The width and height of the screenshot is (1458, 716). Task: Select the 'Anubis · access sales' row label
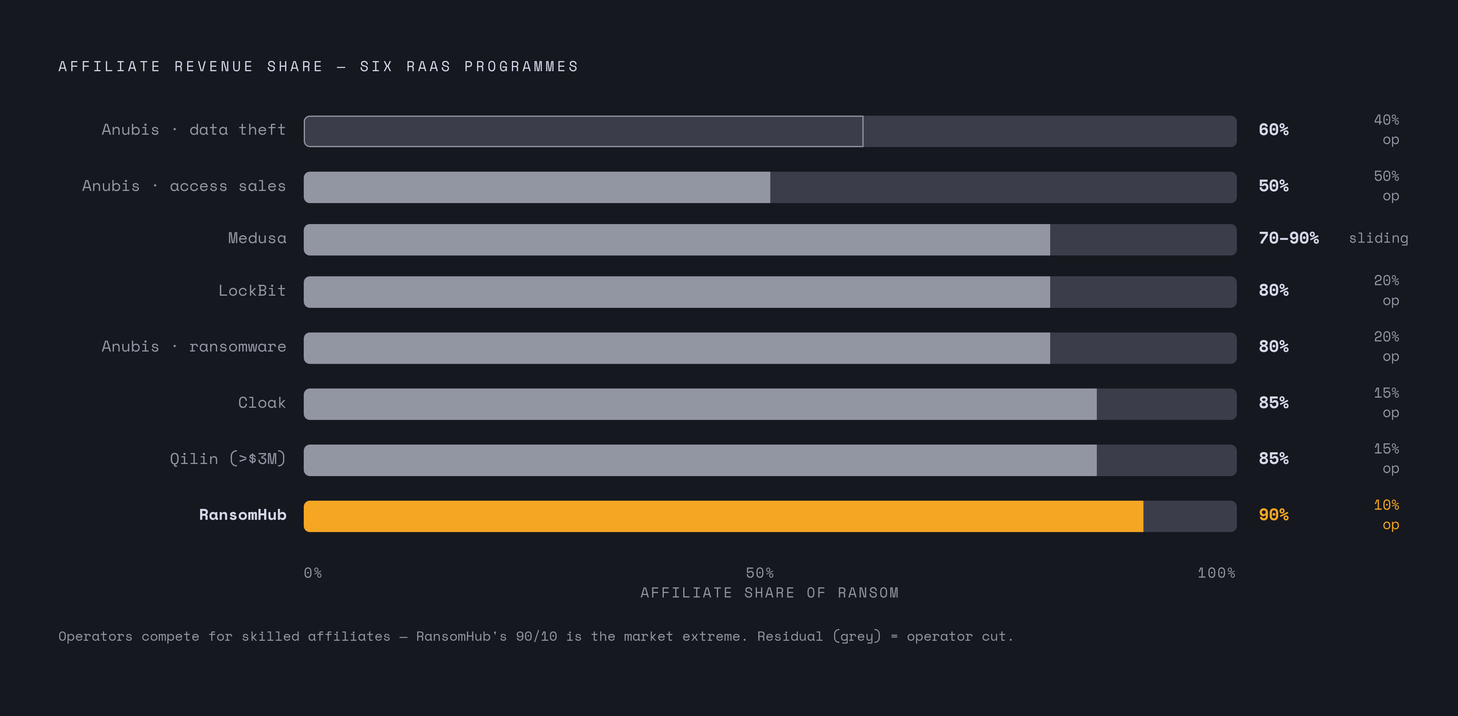pyautogui.click(x=184, y=186)
